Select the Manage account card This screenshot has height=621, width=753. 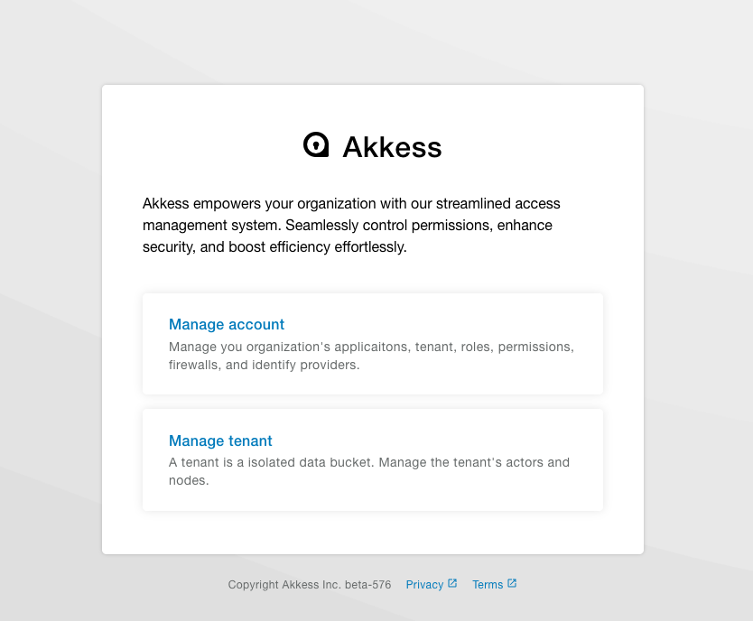pyautogui.click(x=373, y=344)
